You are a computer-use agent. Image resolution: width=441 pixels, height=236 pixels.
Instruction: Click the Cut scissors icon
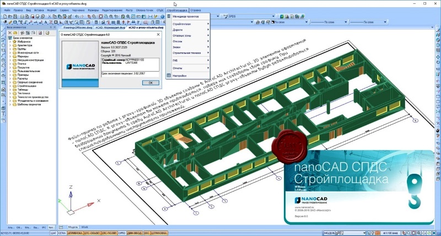coord(49,17)
